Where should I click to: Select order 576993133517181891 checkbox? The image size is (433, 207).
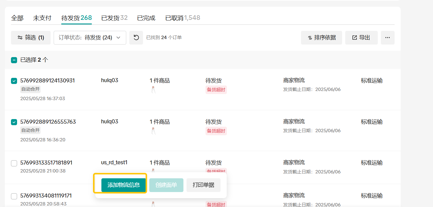point(14,163)
